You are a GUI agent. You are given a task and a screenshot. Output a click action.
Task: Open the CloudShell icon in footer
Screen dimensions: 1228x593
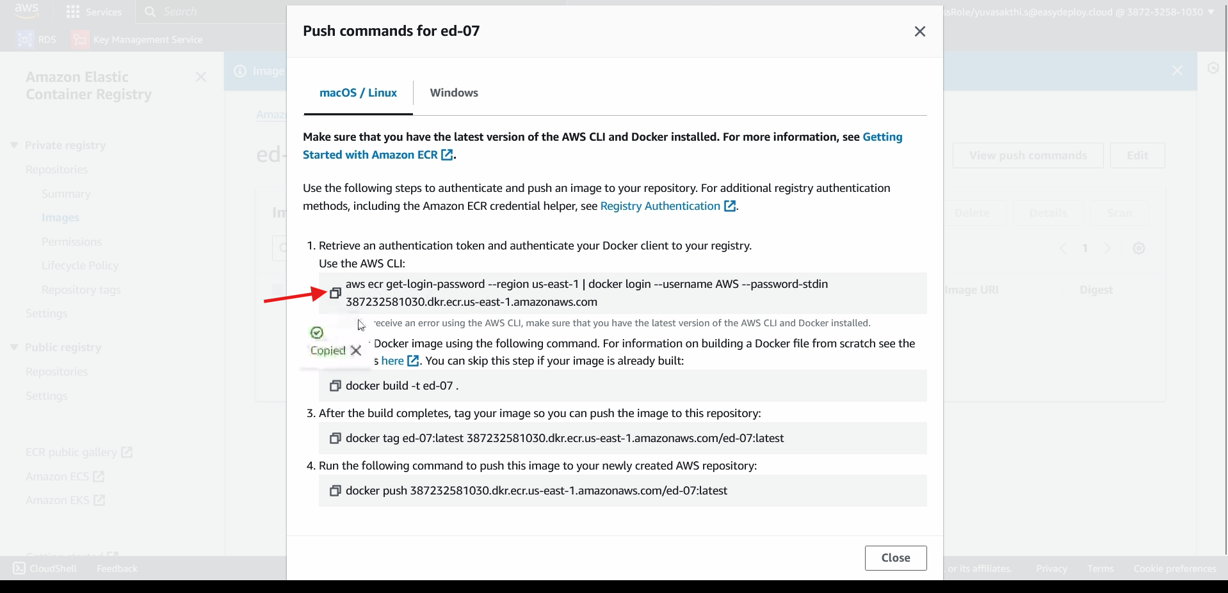[x=20, y=568]
